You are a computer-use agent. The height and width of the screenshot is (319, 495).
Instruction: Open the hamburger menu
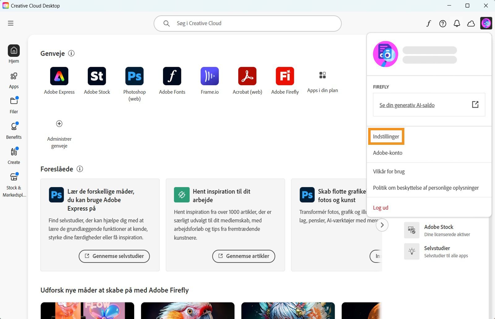pos(11,23)
